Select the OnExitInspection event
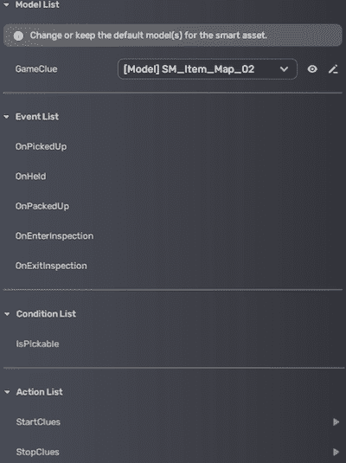The height and width of the screenshot is (463, 346). (x=51, y=266)
